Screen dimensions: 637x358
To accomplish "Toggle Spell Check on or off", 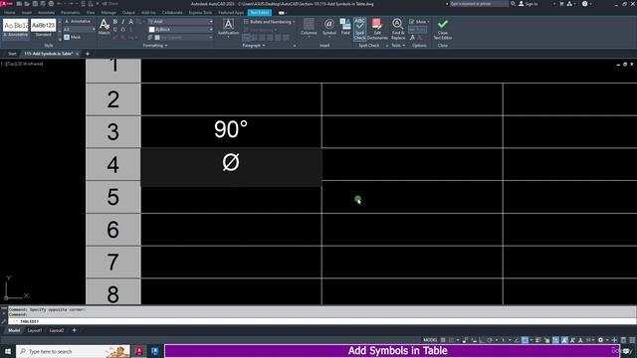I will [x=359, y=29].
